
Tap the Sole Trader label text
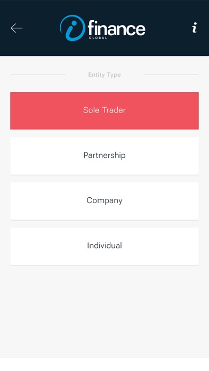tap(104, 110)
